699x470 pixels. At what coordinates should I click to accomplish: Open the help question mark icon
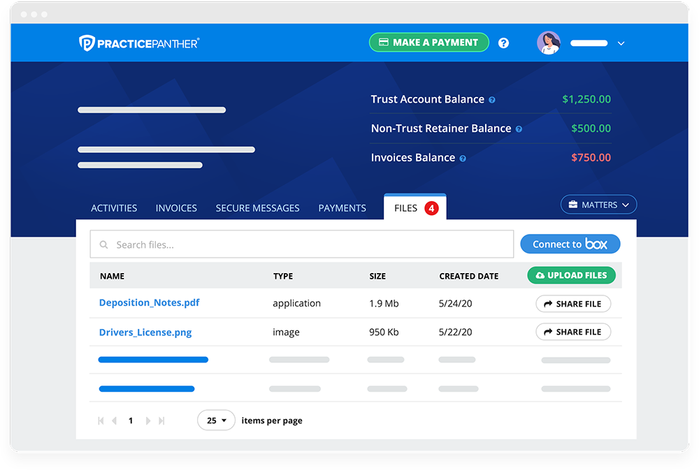[x=503, y=43]
